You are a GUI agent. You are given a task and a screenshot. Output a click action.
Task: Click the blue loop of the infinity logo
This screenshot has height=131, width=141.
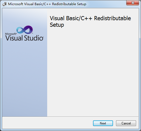click(x=20, y=30)
